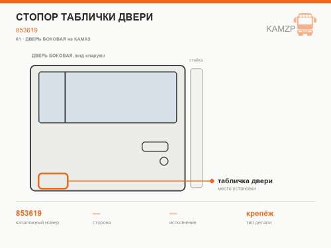Click the KAMZP brand text
The height and width of the screenshot is (248, 331).
point(281,29)
